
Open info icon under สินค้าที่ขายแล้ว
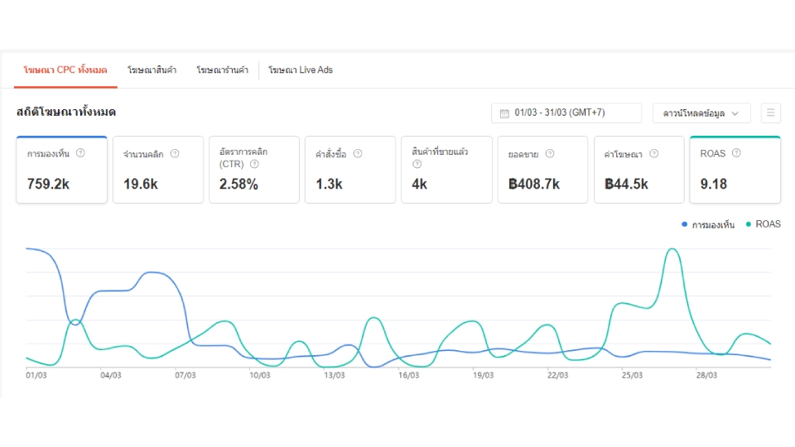pyautogui.click(x=417, y=164)
